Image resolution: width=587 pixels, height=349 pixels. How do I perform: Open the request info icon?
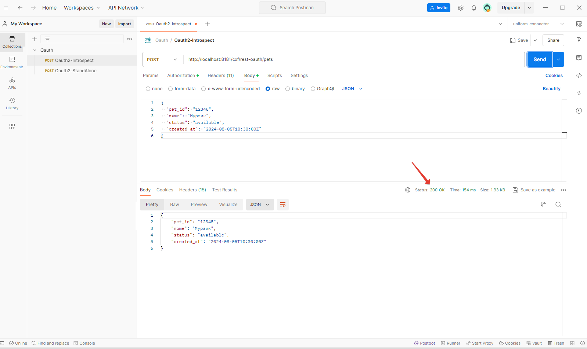coord(579,111)
